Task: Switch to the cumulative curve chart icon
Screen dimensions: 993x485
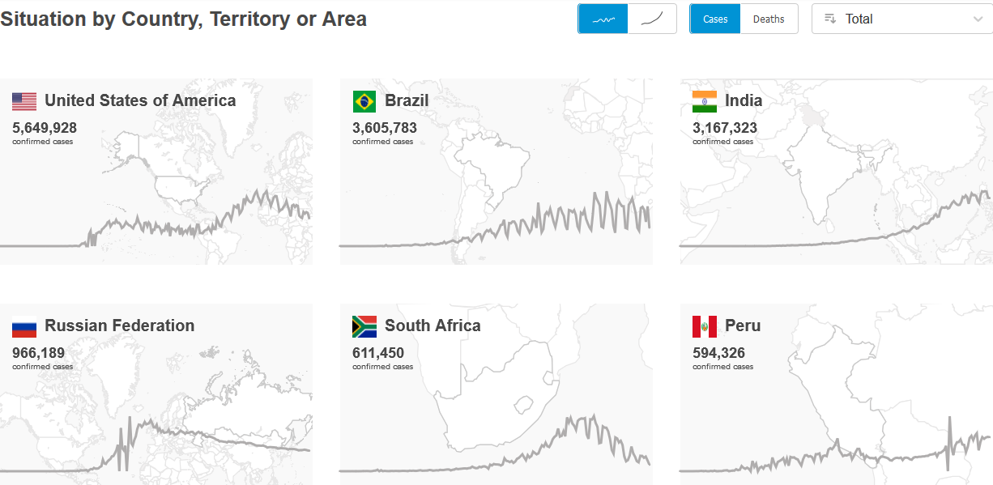Action: click(652, 19)
